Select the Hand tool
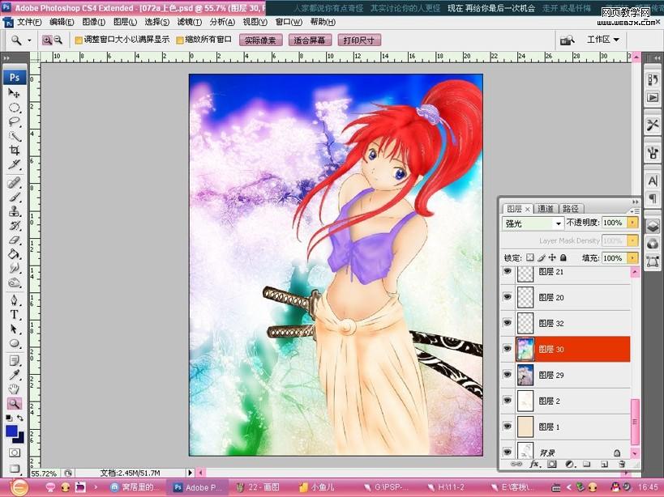 (x=15, y=389)
